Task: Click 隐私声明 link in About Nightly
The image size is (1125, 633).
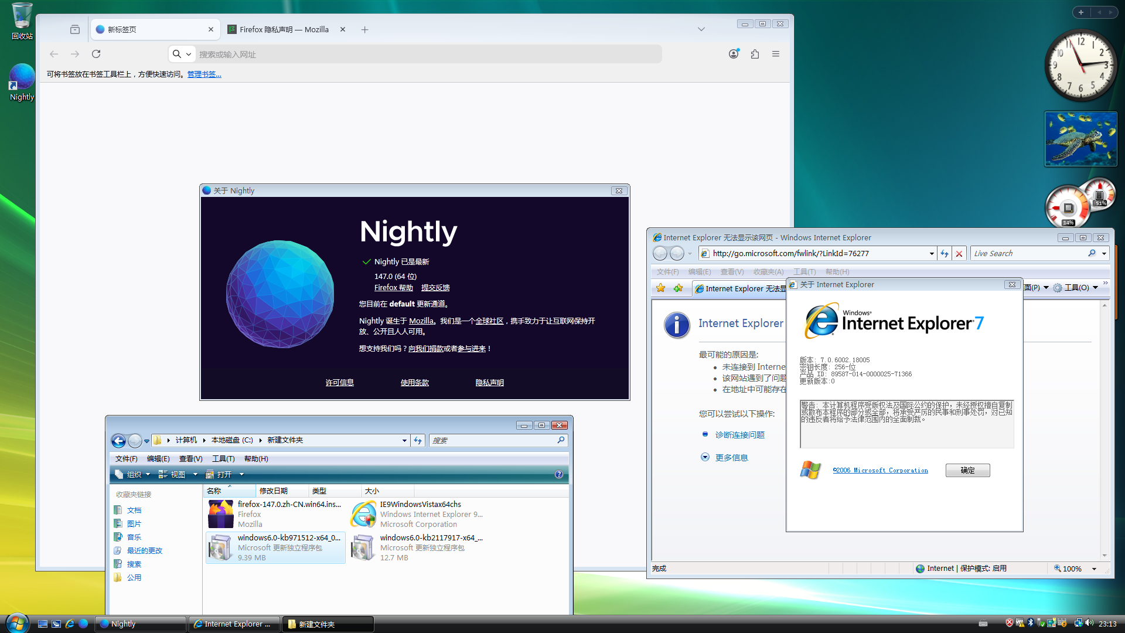Action: pos(489,382)
